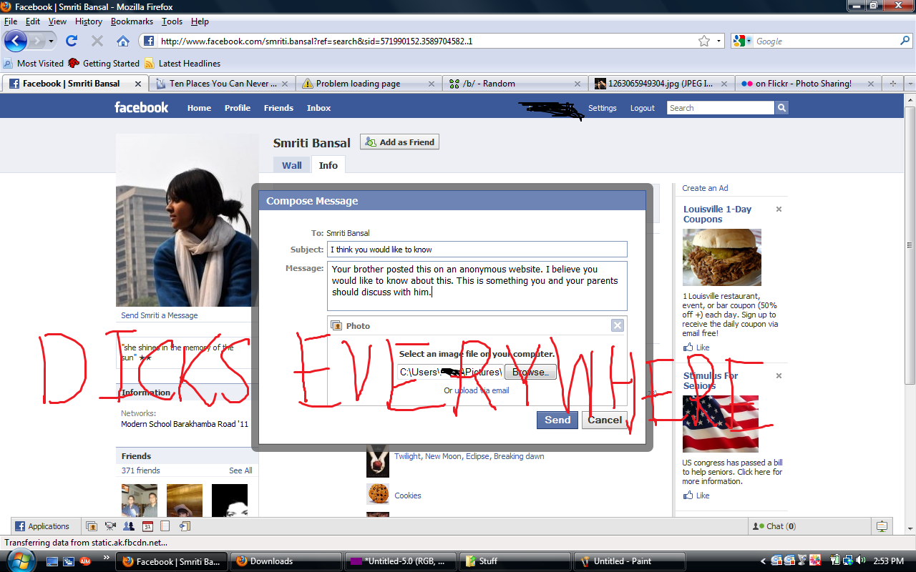Click the upload via email link
This screenshot has width=916, height=572.
(x=482, y=390)
